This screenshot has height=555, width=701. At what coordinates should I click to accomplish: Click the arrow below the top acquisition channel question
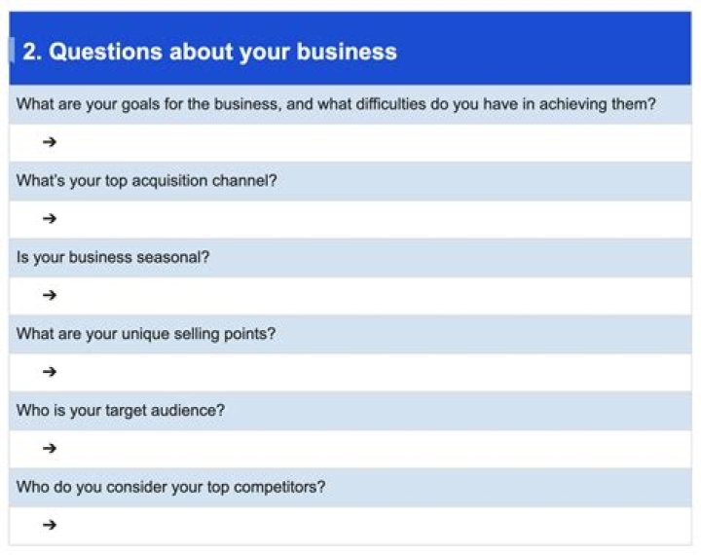click(50, 218)
